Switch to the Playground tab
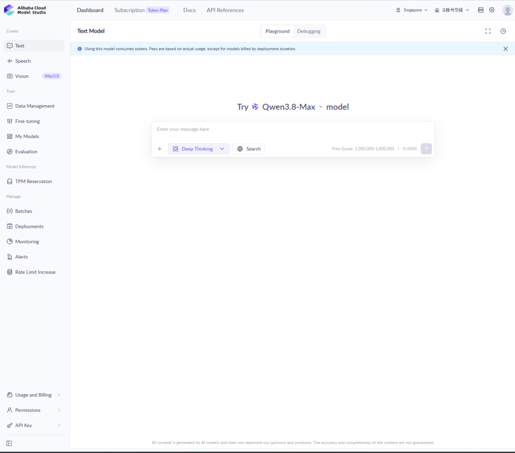Image resolution: width=515 pixels, height=453 pixels. click(x=278, y=31)
